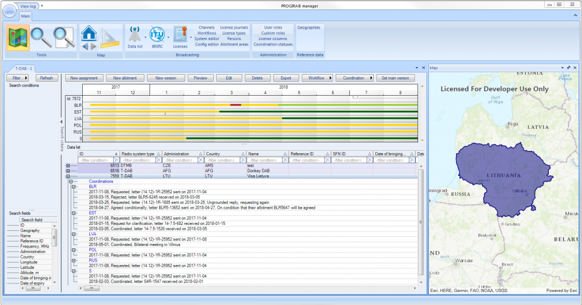Click the Name filter condition field
The width and height of the screenshot is (582, 305).
pos(264,160)
